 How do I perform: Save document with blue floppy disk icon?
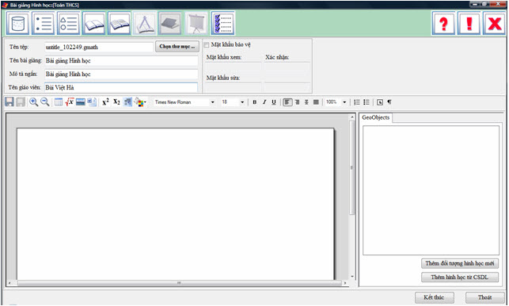pos(9,102)
